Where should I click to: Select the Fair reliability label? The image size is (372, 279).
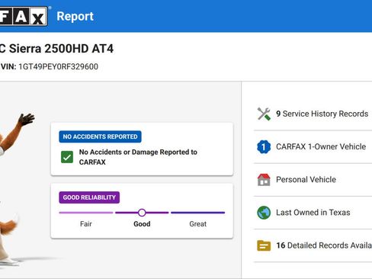pyautogui.click(x=86, y=224)
